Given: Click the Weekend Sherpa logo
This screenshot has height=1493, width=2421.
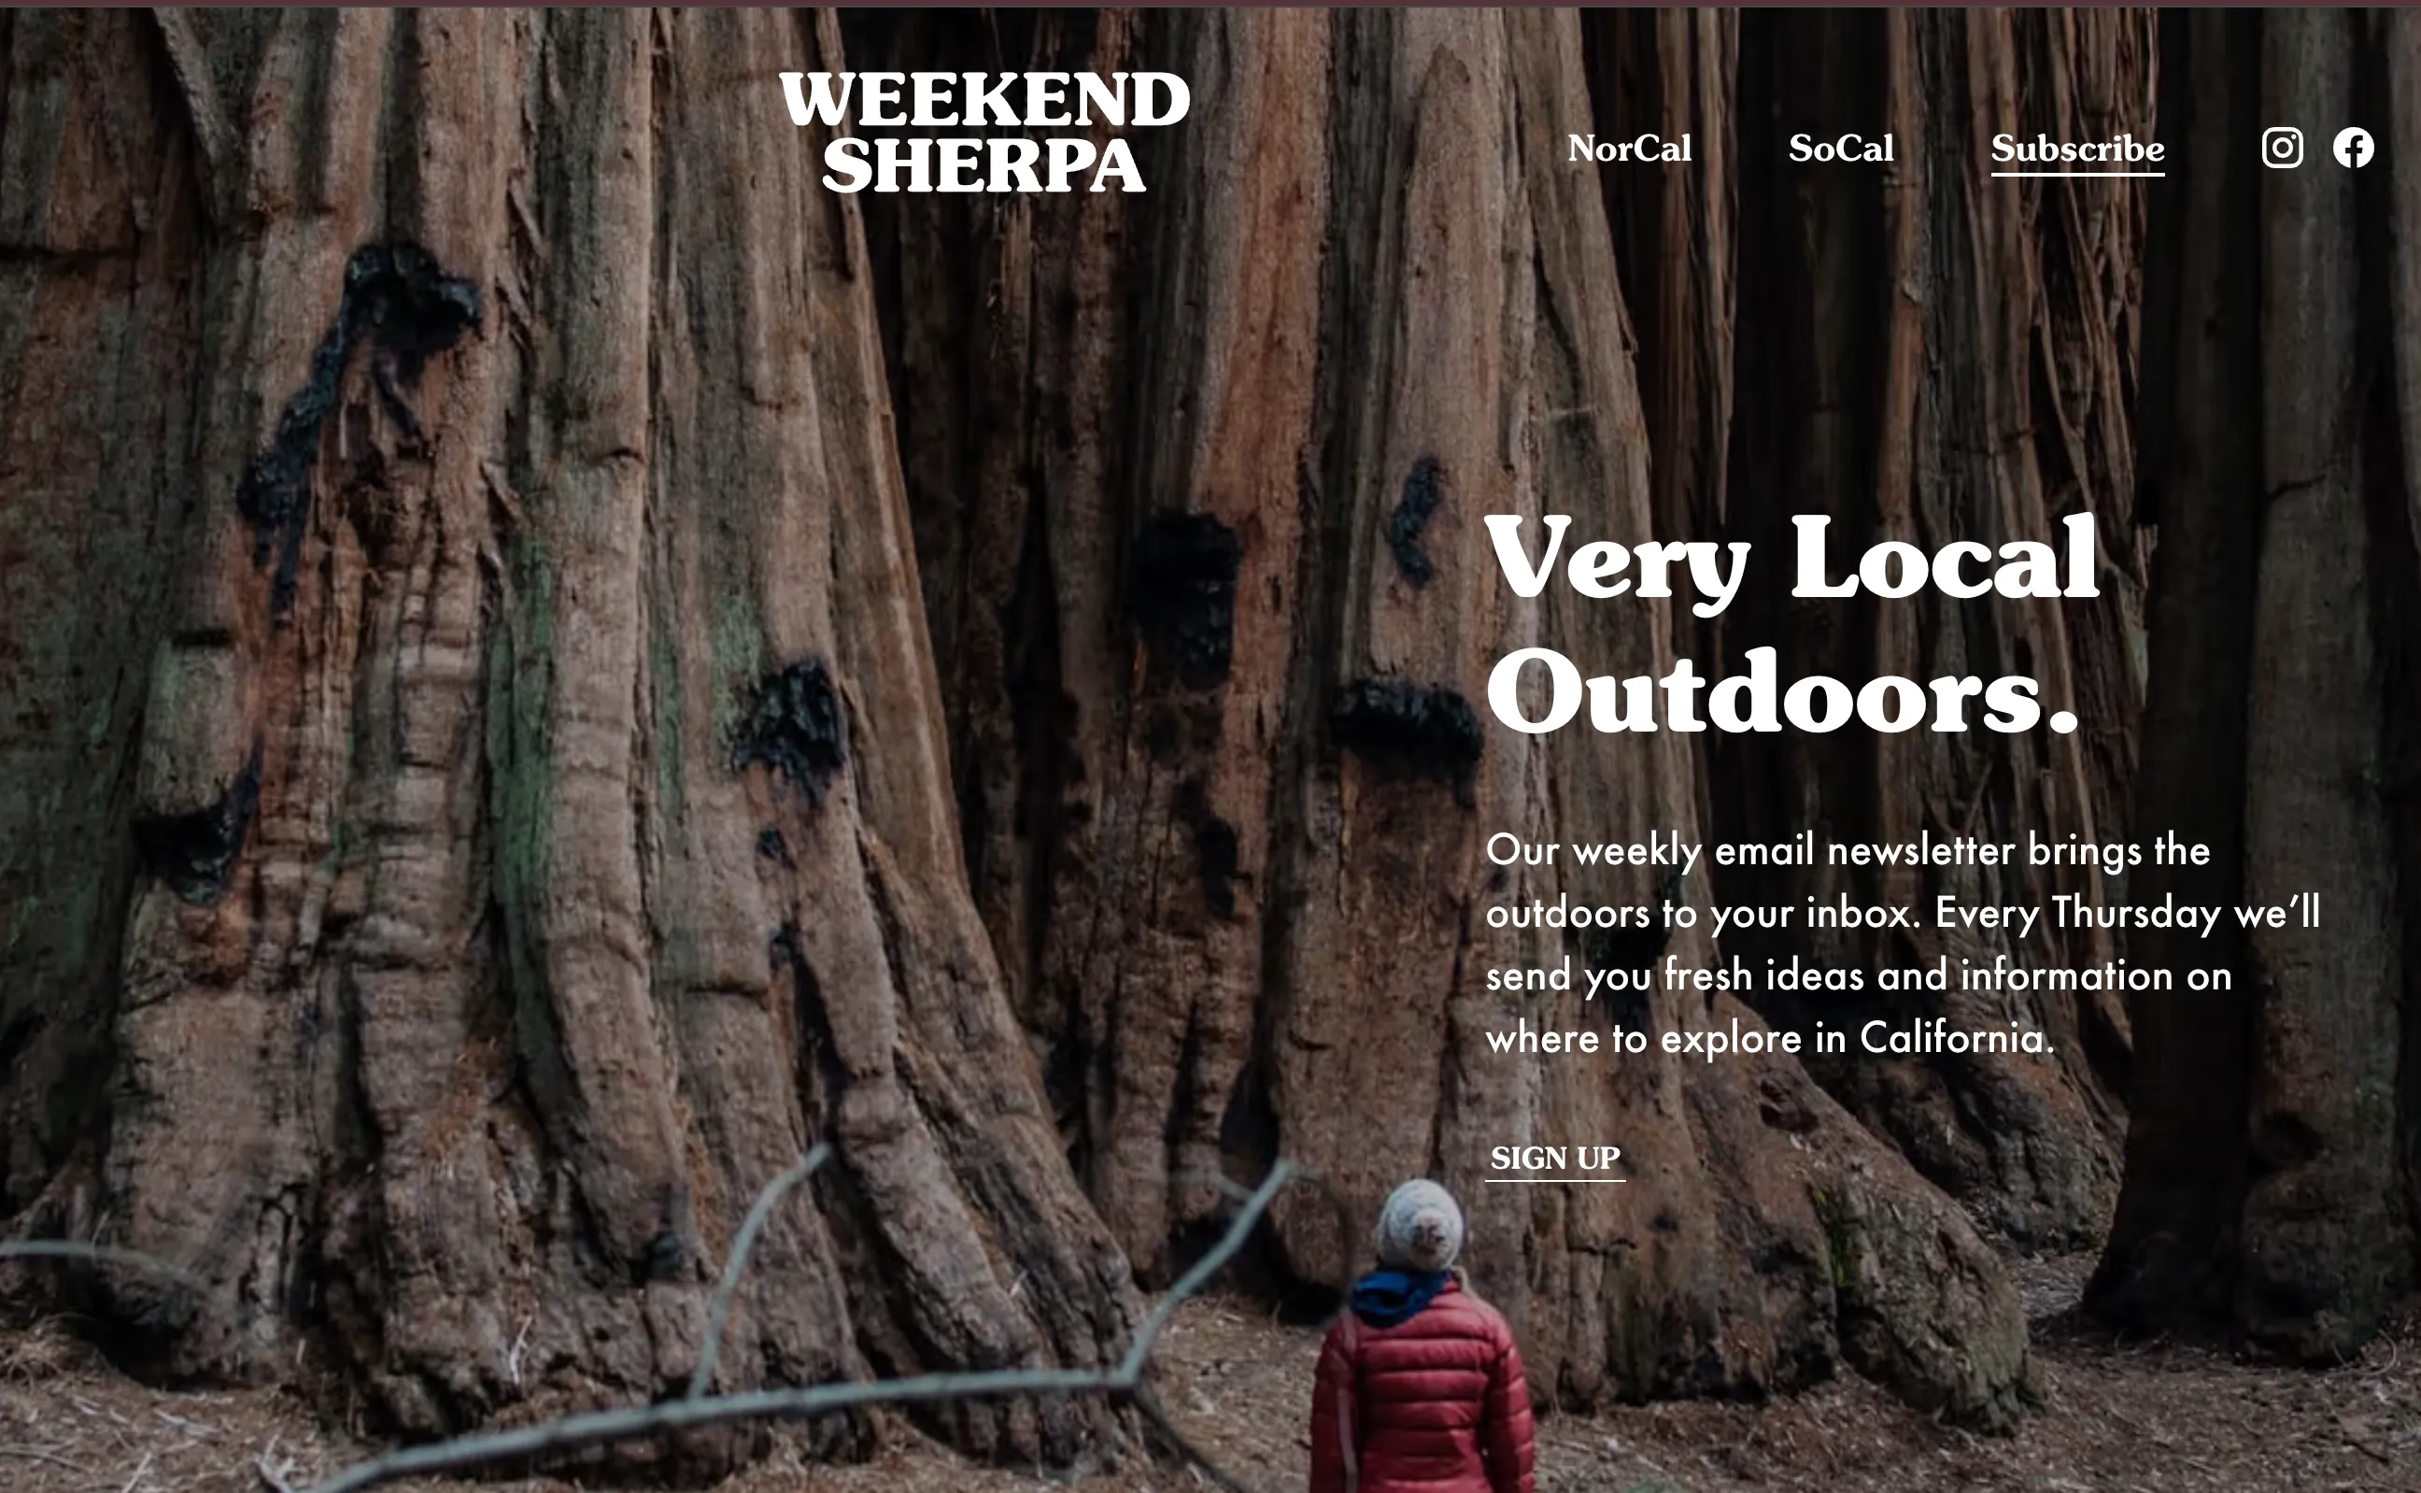Looking at the screenshot, I should (984, 132).
